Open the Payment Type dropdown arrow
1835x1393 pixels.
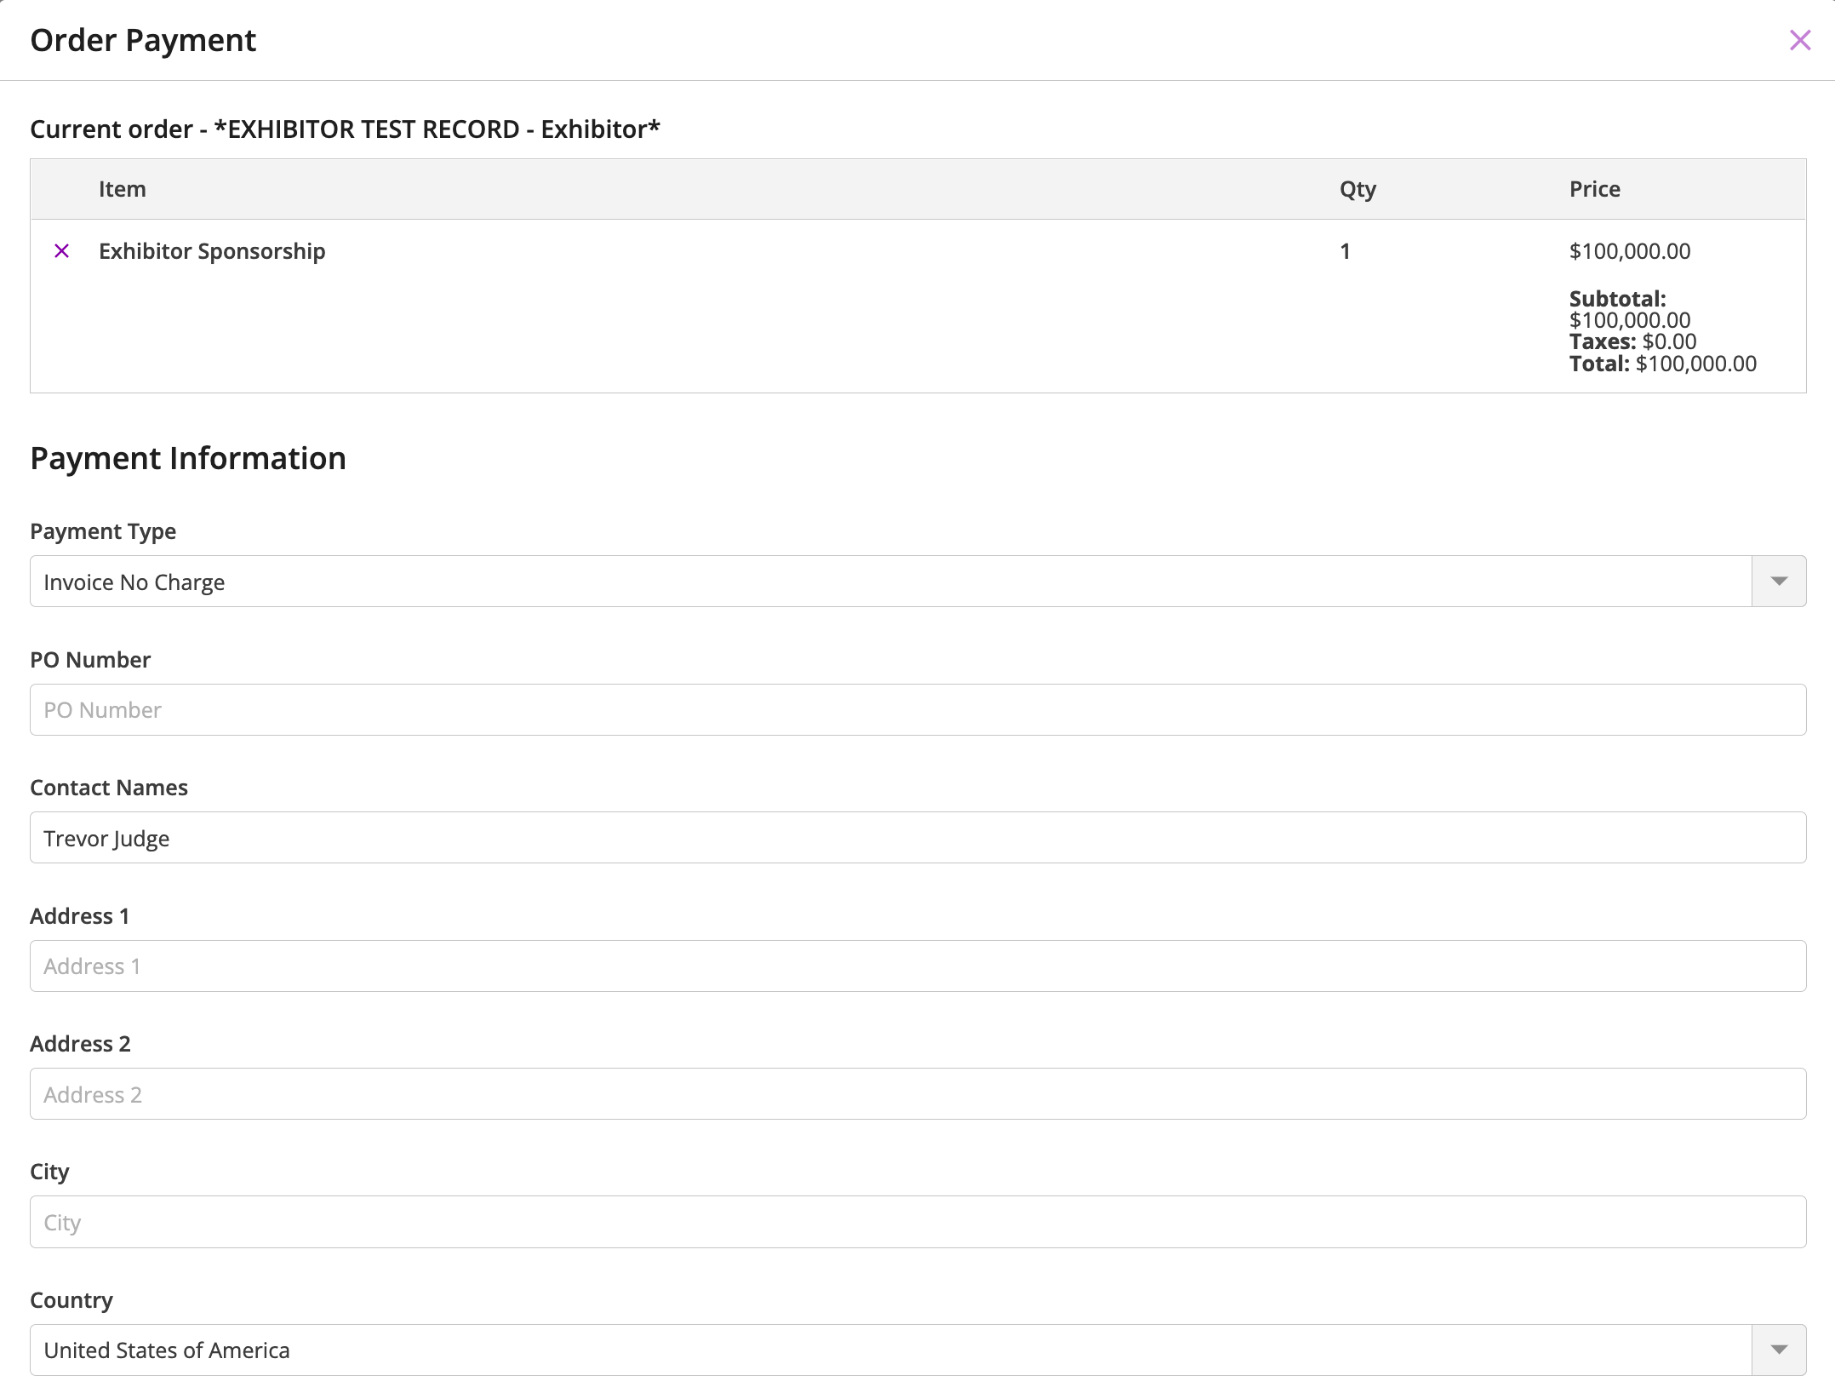pos(1778,582)
